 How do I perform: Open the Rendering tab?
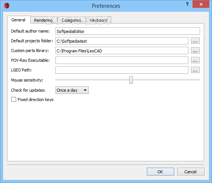43,20
